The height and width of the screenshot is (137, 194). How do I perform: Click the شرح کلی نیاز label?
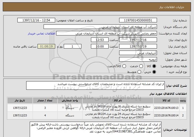[x=176, y=86]
